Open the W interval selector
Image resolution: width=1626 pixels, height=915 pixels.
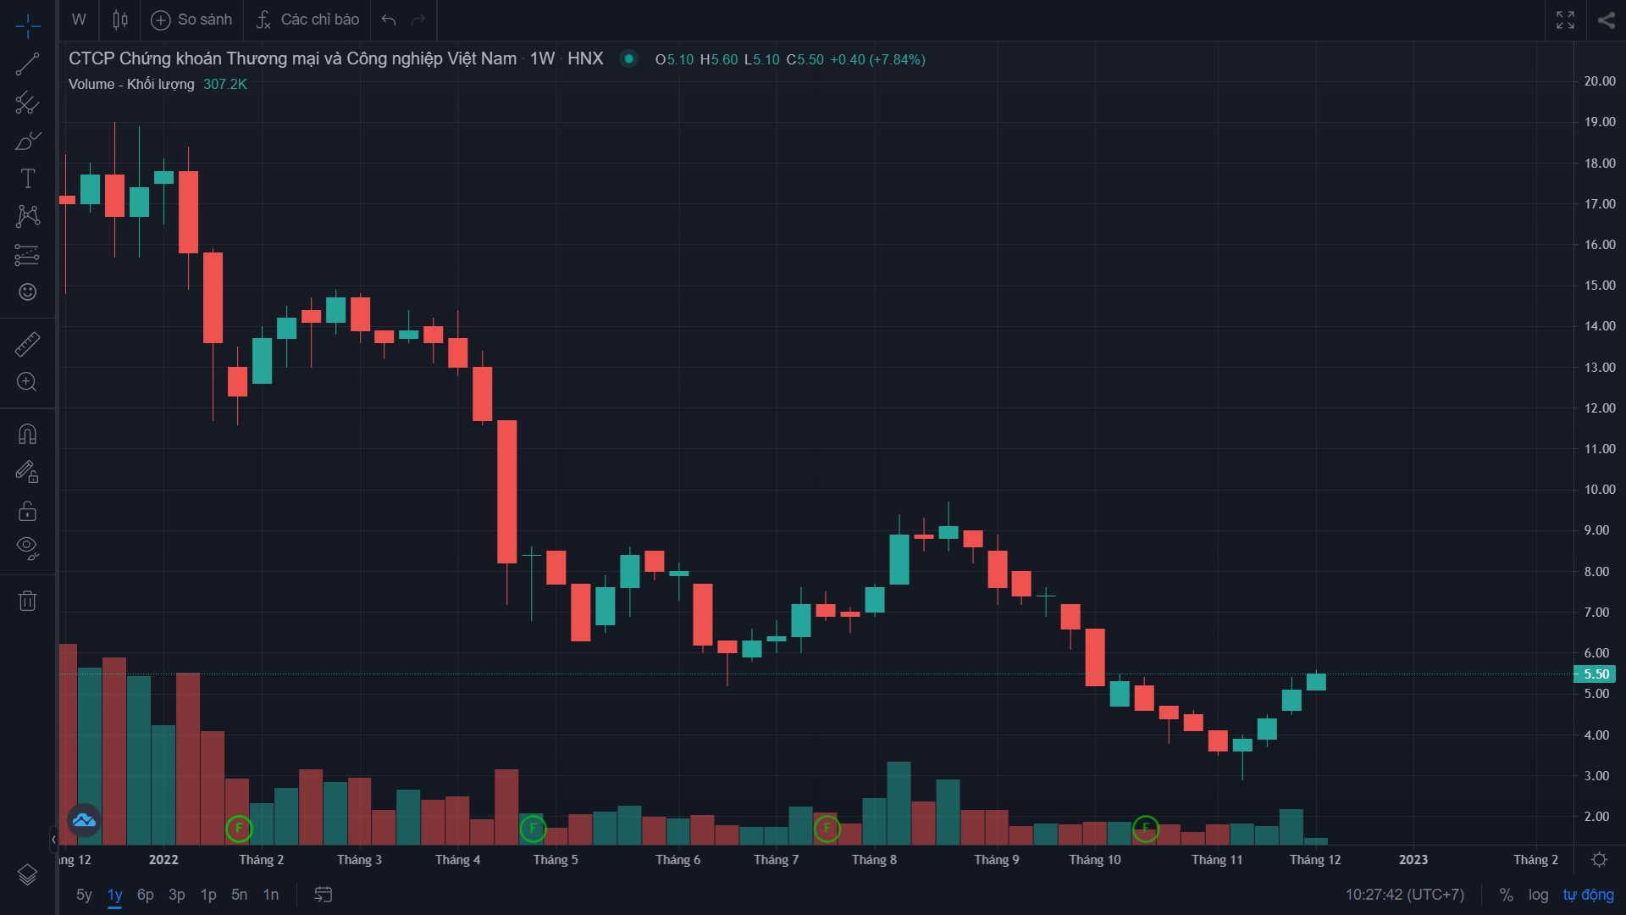click(79, 19)
